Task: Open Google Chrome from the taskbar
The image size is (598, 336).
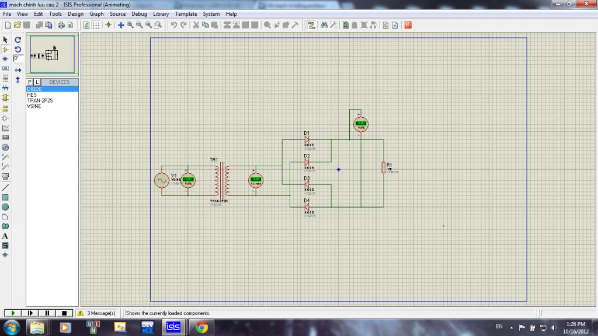Action: click(x=202, y=327)
